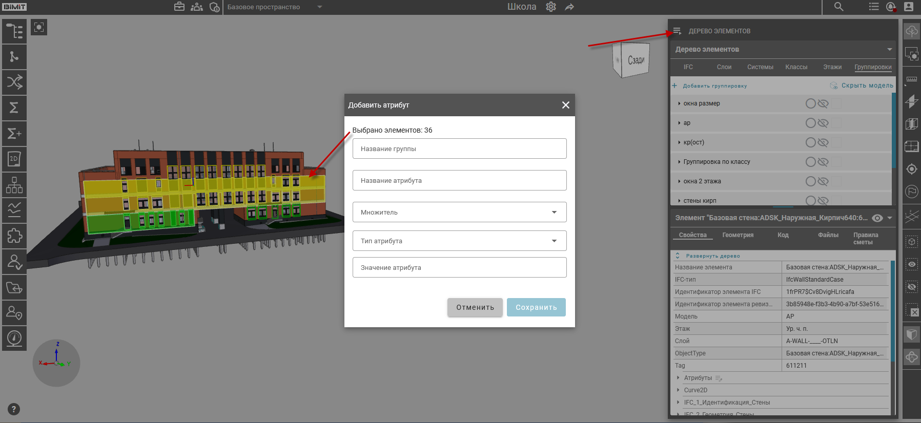
Task: Click the fit-to-view icon in viewport corner
Action: pos(39,27)
